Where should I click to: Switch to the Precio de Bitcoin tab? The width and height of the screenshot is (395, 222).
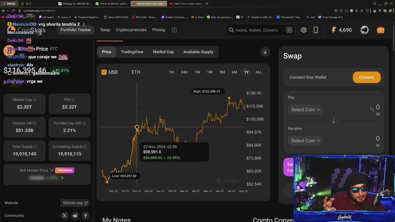pyautogui.click(x=111, y=4)
